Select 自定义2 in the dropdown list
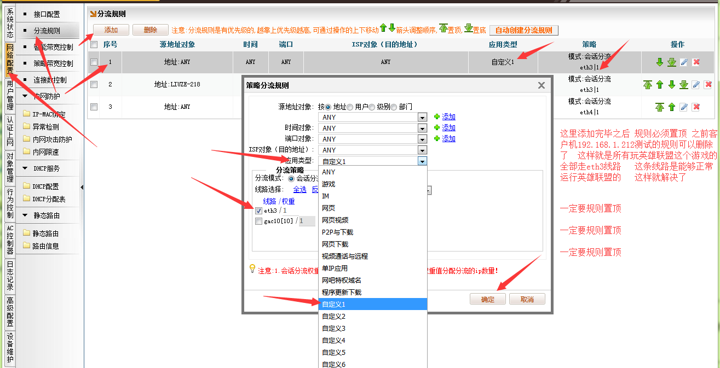This screenshot has height=368, width=720. (x=334, y=317)
